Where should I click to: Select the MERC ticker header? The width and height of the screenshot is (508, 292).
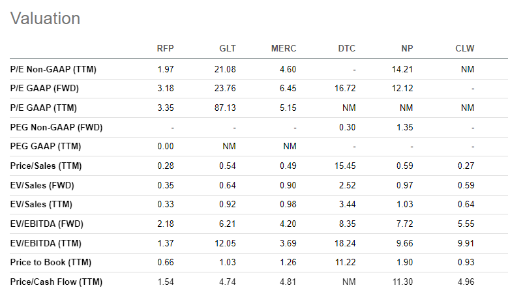click(284, 49)
